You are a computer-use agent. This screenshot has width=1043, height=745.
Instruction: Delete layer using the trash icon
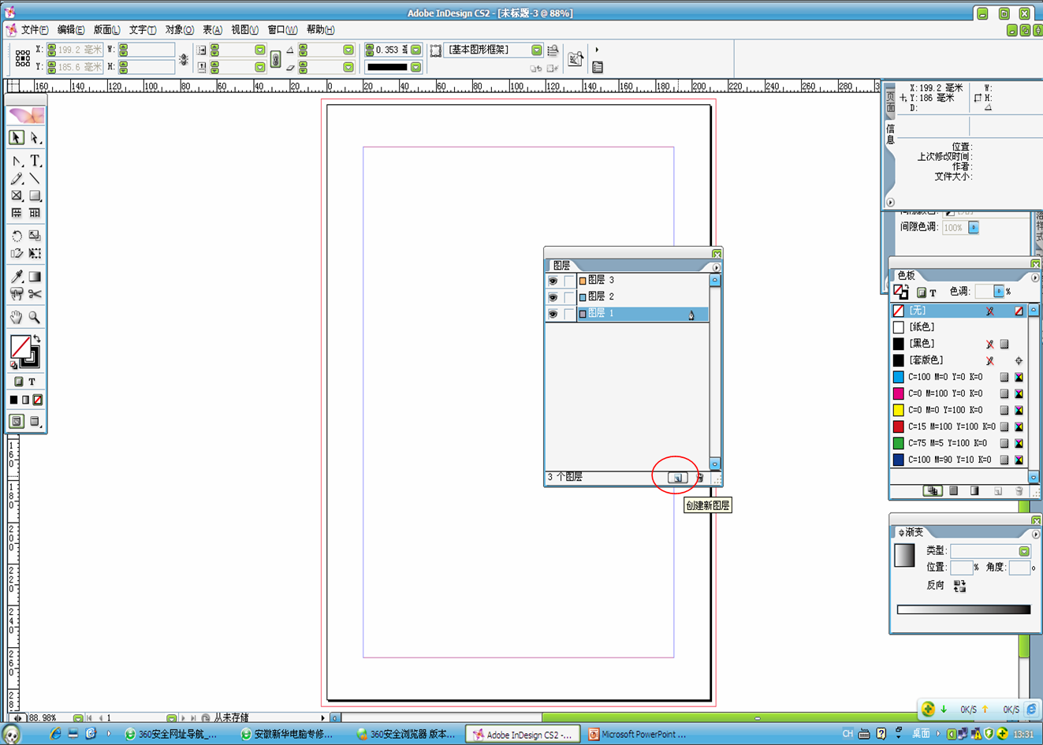point(699,478)
